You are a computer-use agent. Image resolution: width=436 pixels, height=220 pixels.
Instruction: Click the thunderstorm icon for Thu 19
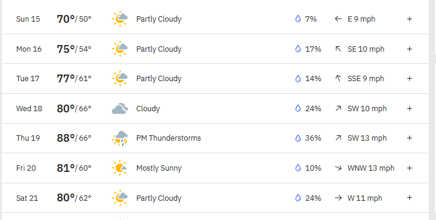(x=120, y=138)
